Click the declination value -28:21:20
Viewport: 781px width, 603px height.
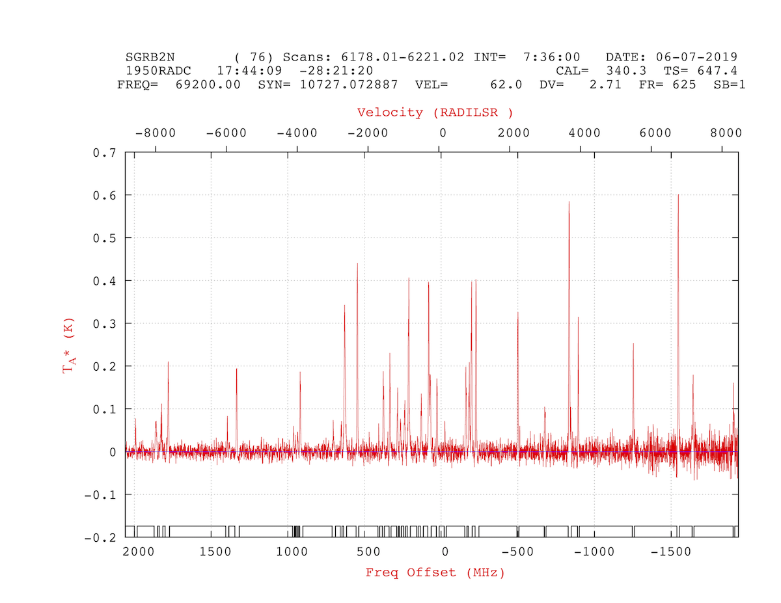(x=336, y=70)
